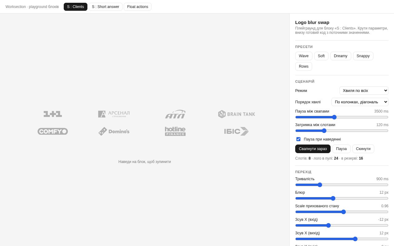Open the Порядок хвилі dropdown

click(x=360, y=102)
